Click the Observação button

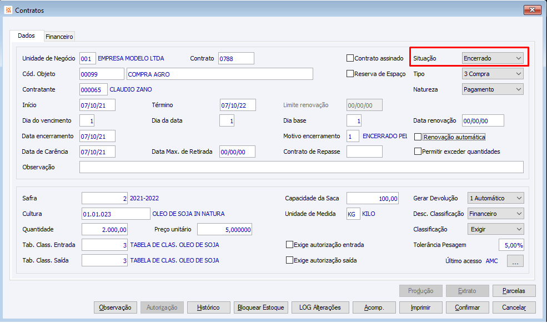[115, 307]
